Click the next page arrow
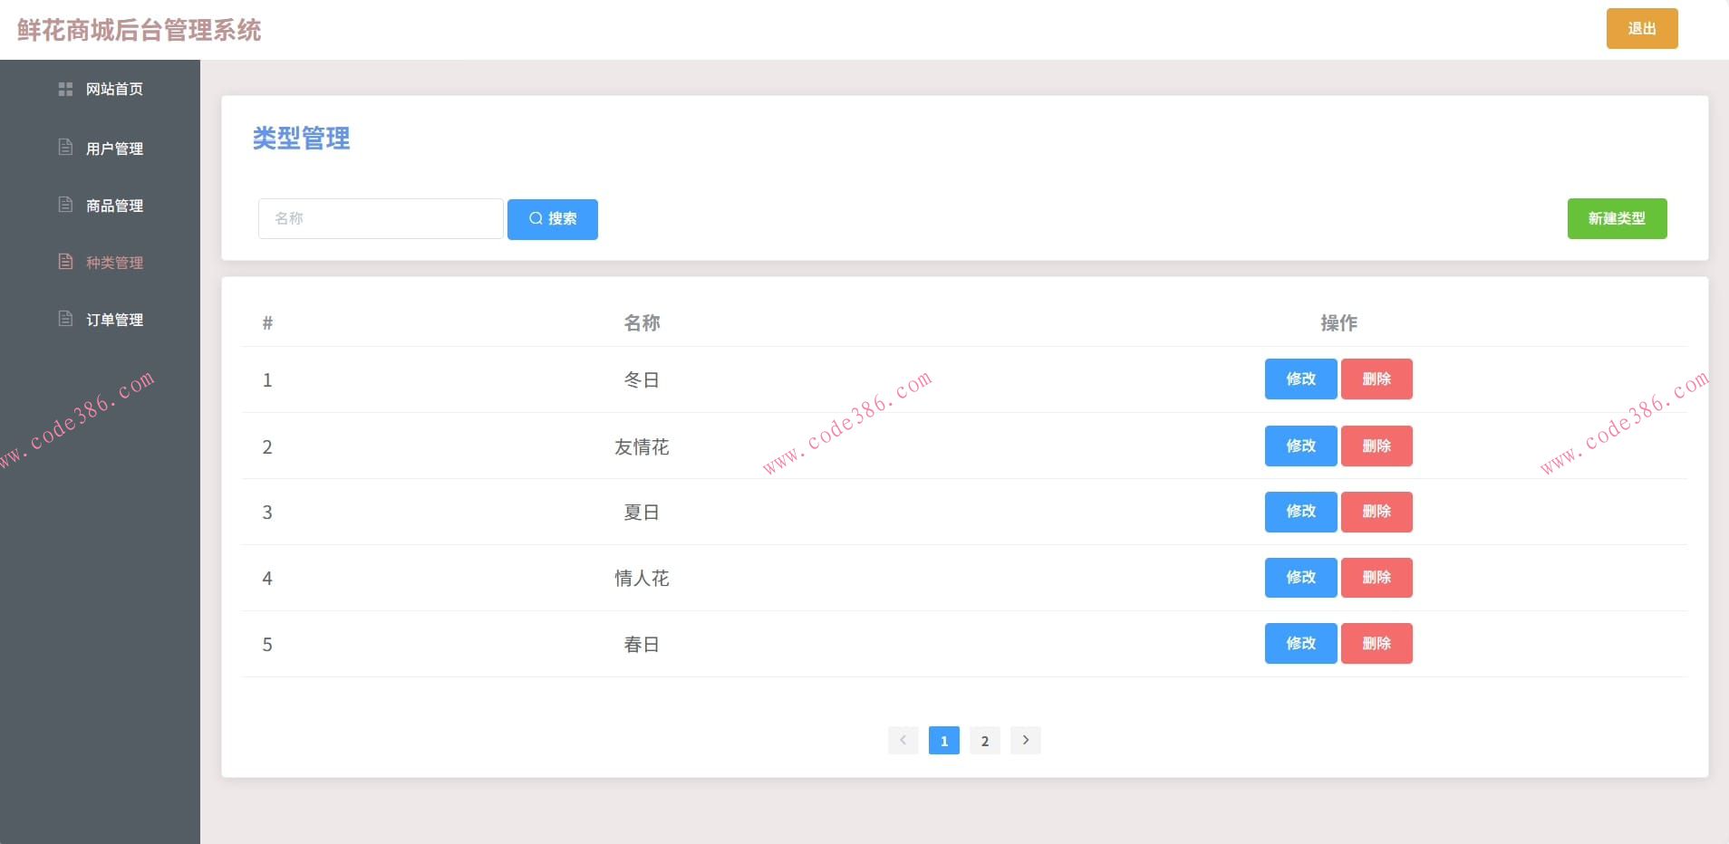Screen dimensions: 1729x844 (x=1026, y=740)
